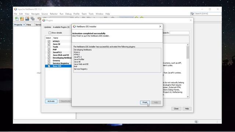Toggle the Base IDE row checkbox

(x=49, y=66)
